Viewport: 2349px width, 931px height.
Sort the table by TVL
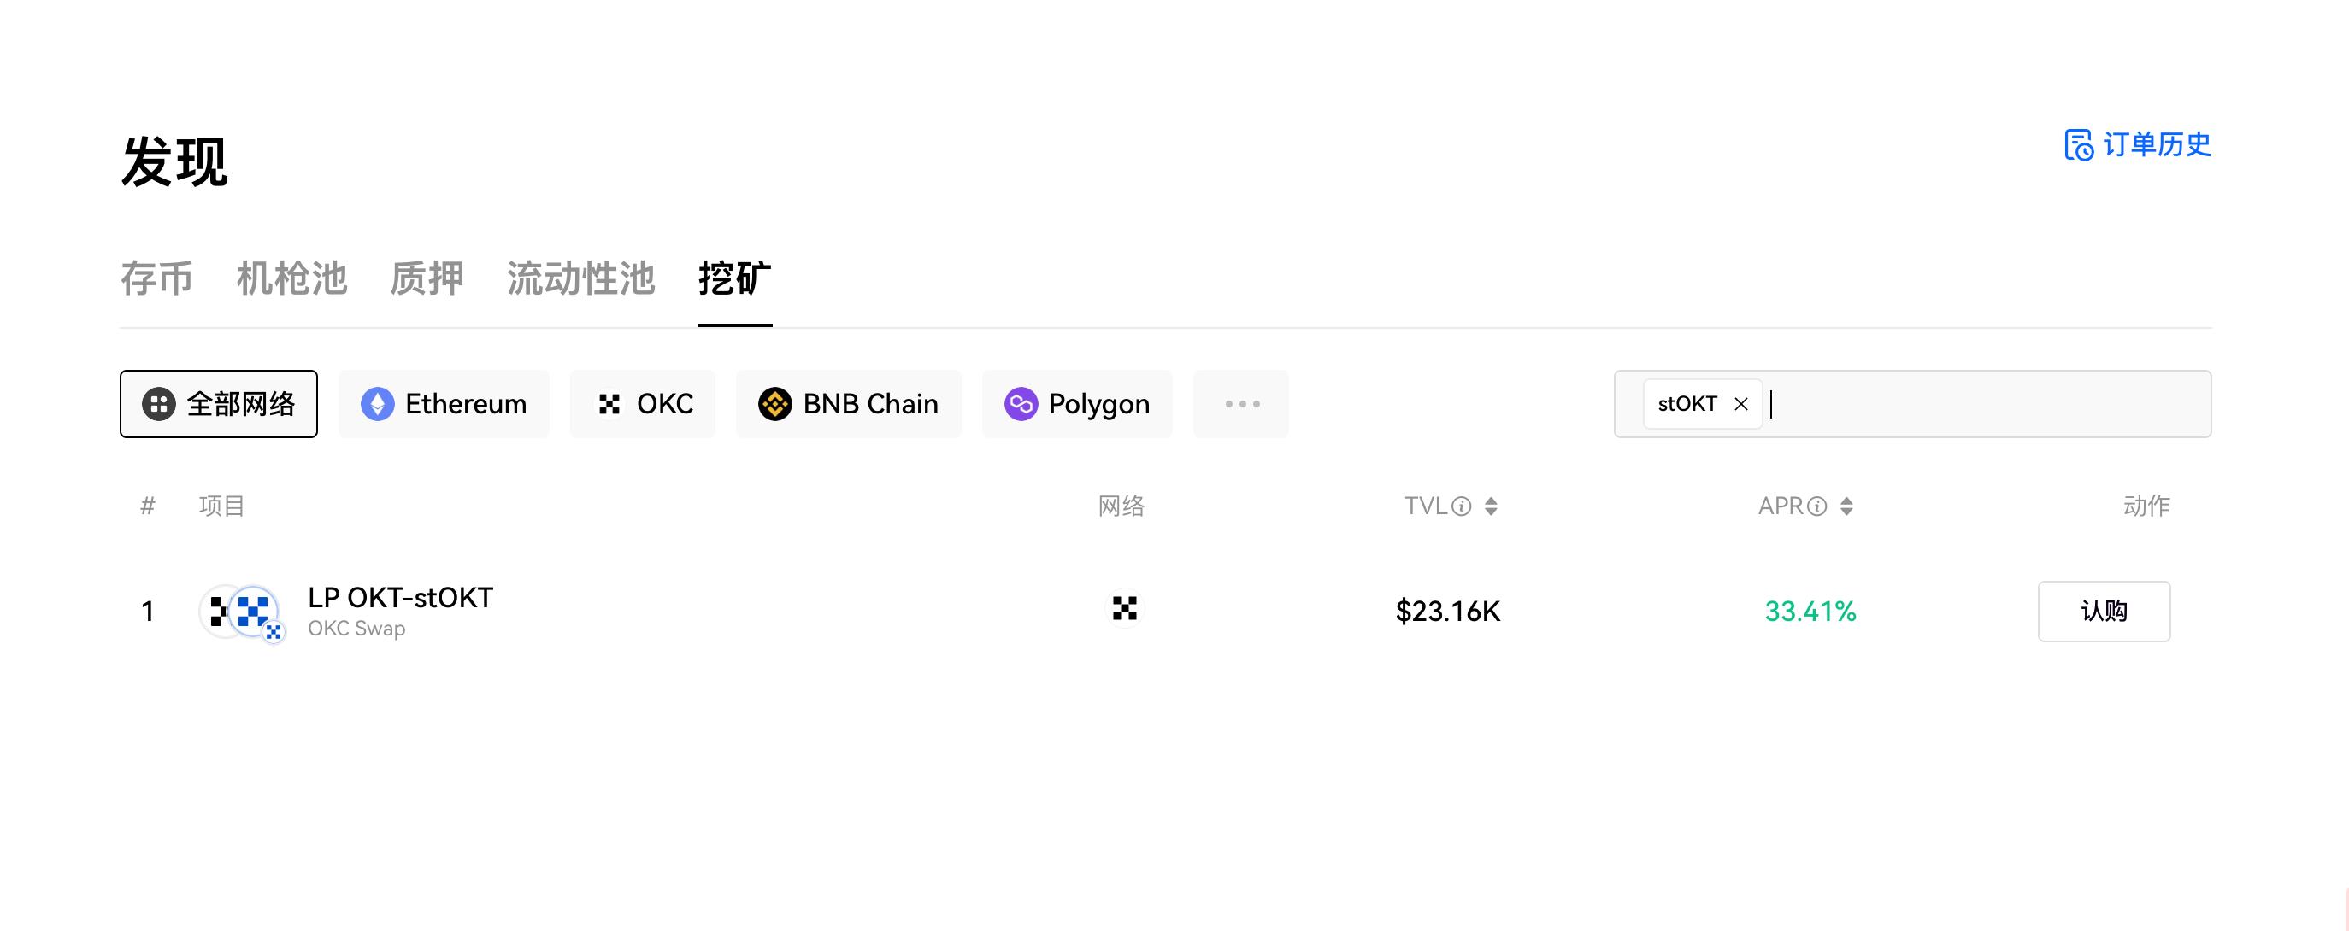click(x=1492, y=506)
